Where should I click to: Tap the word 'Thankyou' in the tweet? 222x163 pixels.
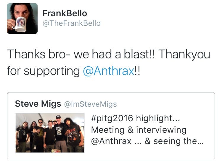point(184,55)
